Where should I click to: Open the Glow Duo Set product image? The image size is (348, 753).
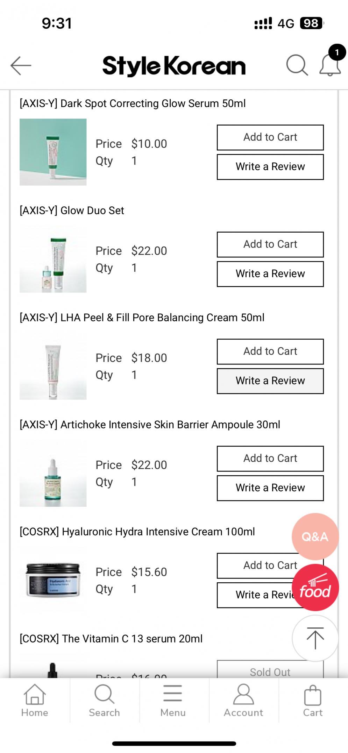53,259
